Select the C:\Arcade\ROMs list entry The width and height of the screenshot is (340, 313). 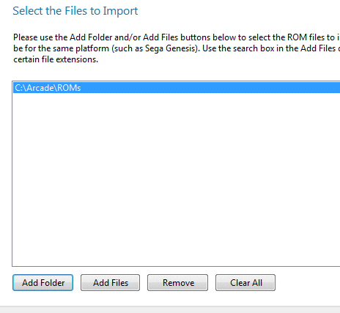click(x=177, y=88)
